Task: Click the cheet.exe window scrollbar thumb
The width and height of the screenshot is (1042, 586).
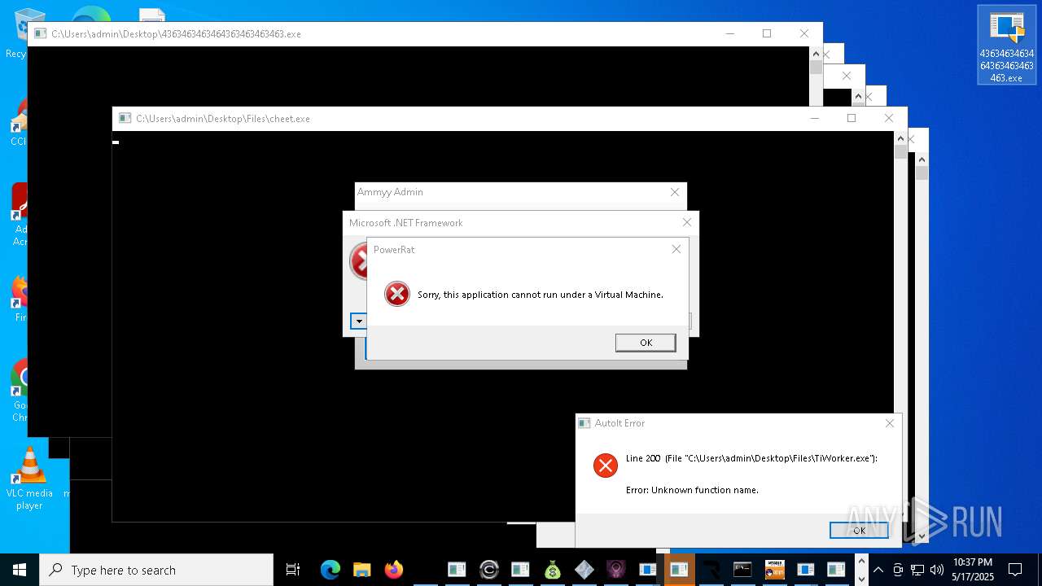Action: tap(900, 151)
